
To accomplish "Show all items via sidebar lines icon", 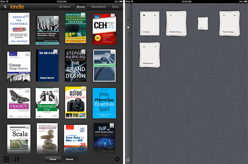I will [128, 34].
